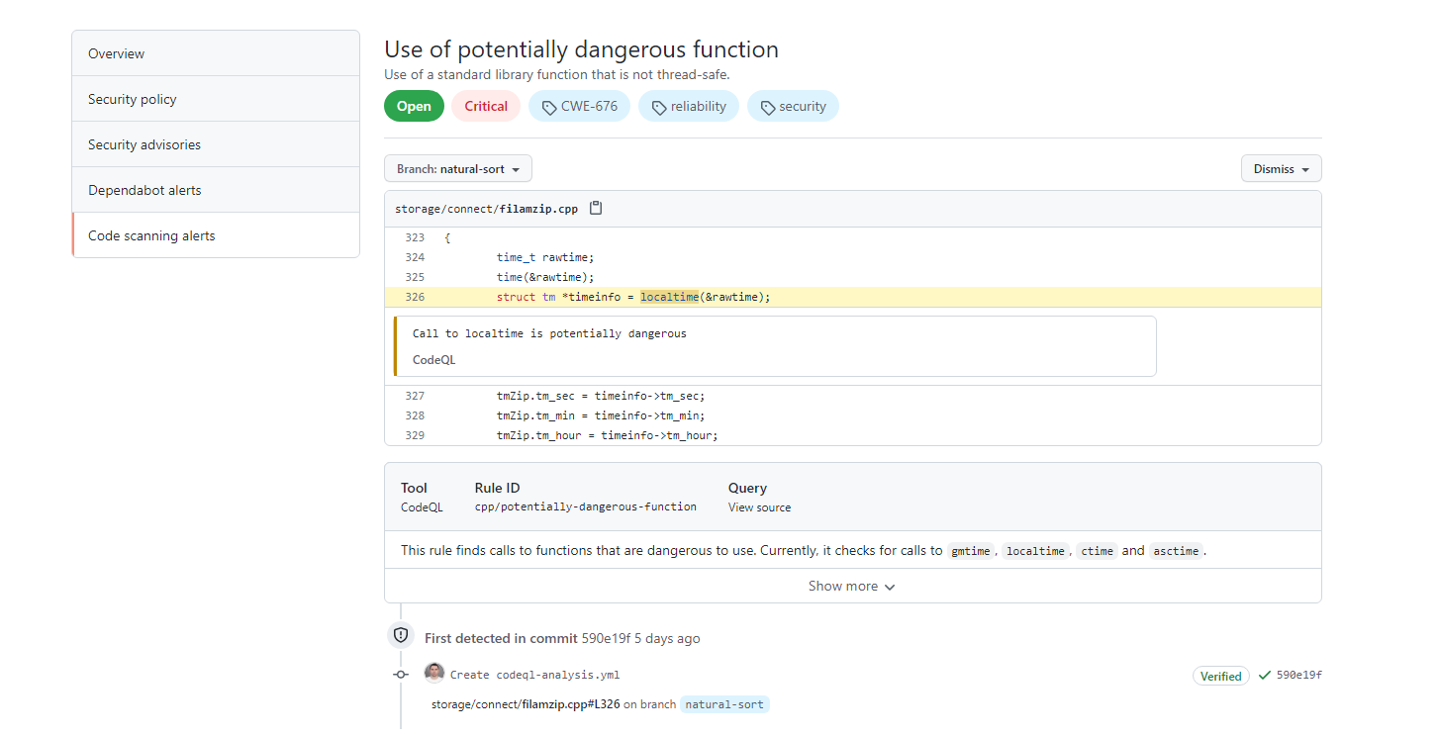Expand rule details with Show more
1439x736 pixels.
[x=852, y=587]
